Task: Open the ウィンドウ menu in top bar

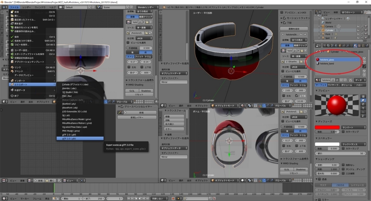Action: pyautogui.click(x=40, y=7)
